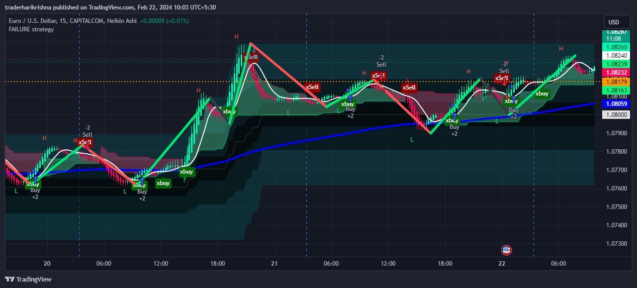Click the red 1.08232 price label
637x288 pixels.
pos(617,73)
